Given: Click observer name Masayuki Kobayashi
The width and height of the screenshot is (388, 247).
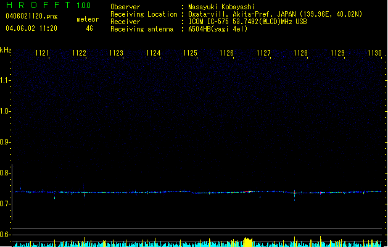Looking at the screenshot, I should click(x=221, y=7).
